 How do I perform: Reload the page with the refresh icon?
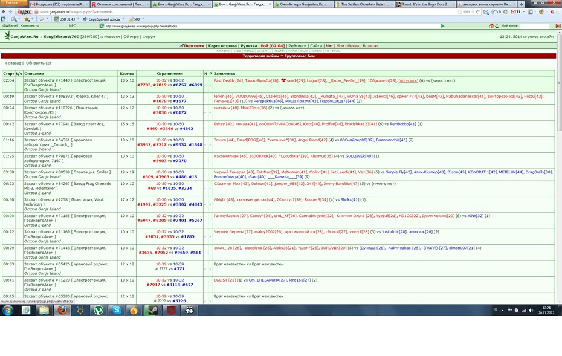477,12
